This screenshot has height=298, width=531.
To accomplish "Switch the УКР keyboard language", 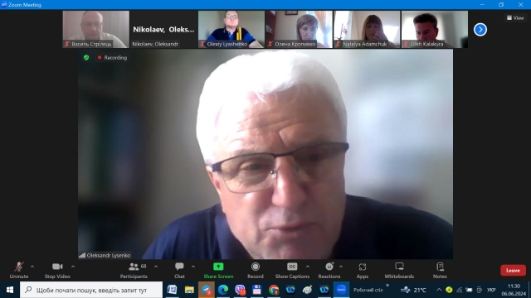I will [491, 290].
